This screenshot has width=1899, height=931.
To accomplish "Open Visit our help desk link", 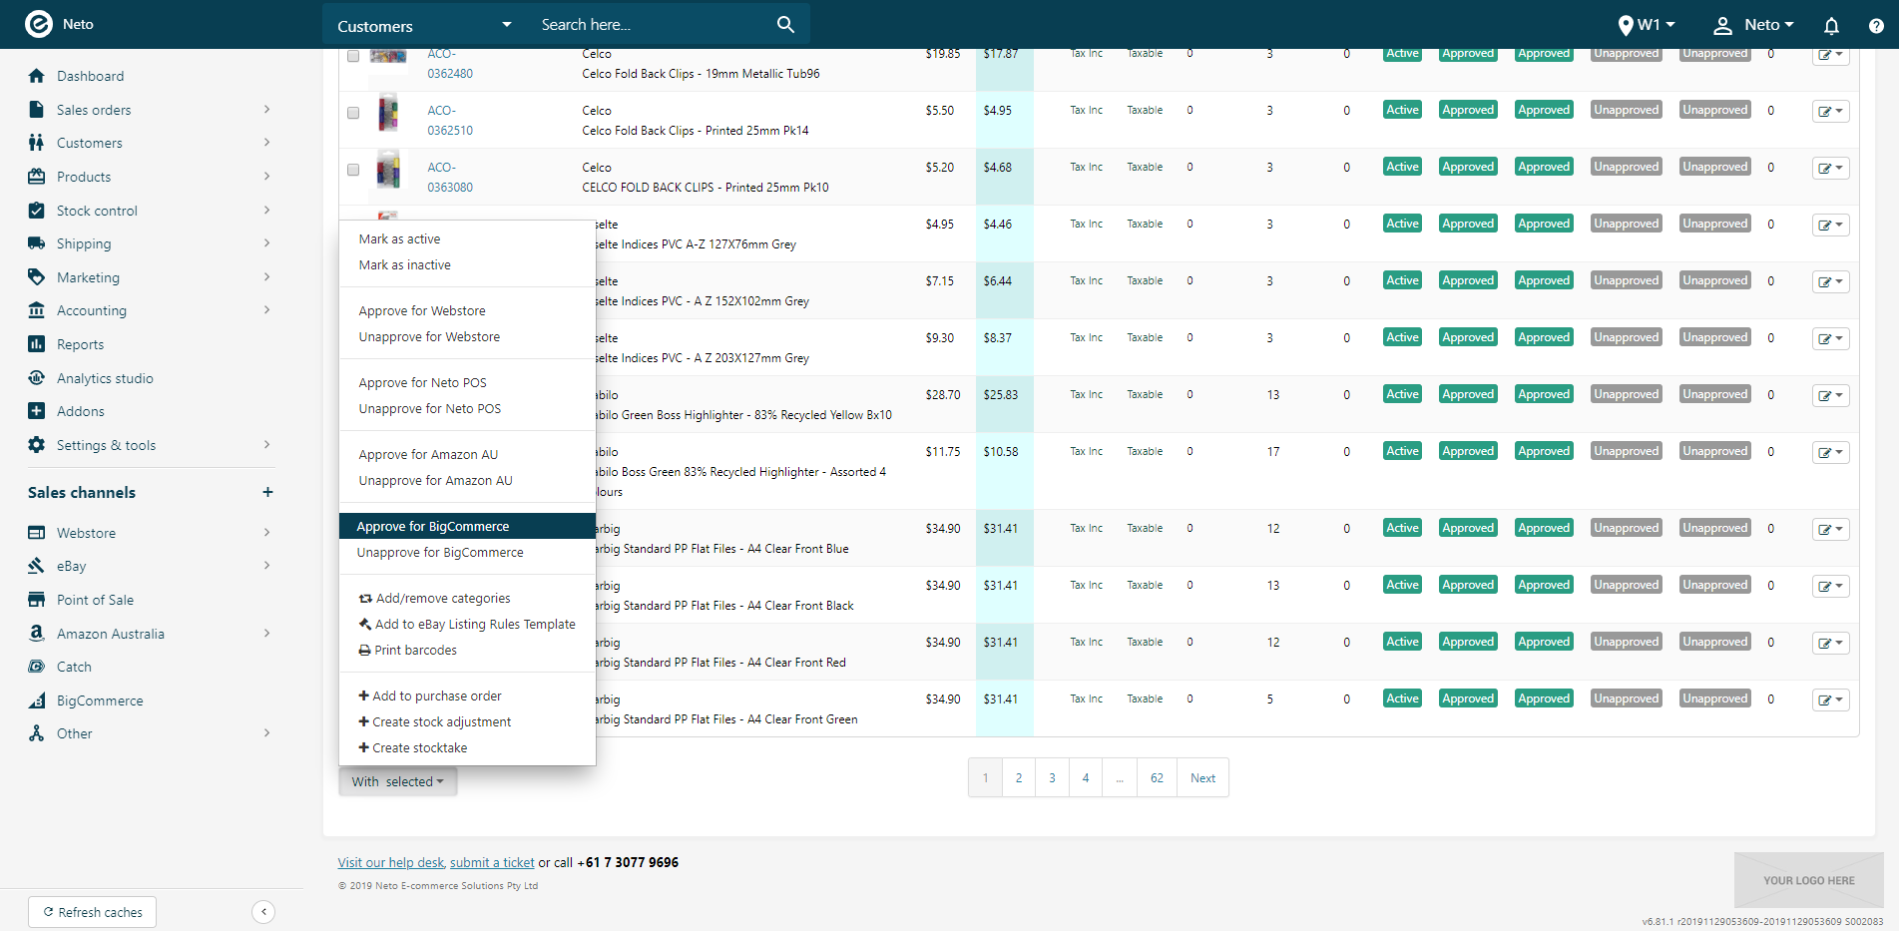I will pos(392,862).
